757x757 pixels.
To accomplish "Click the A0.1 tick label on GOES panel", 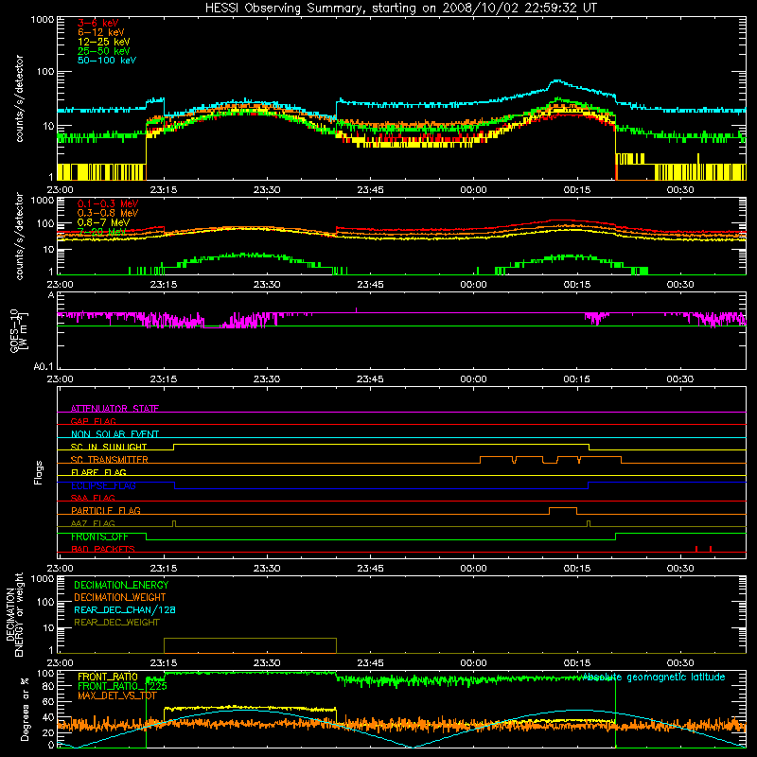I will tap(44, 367).
